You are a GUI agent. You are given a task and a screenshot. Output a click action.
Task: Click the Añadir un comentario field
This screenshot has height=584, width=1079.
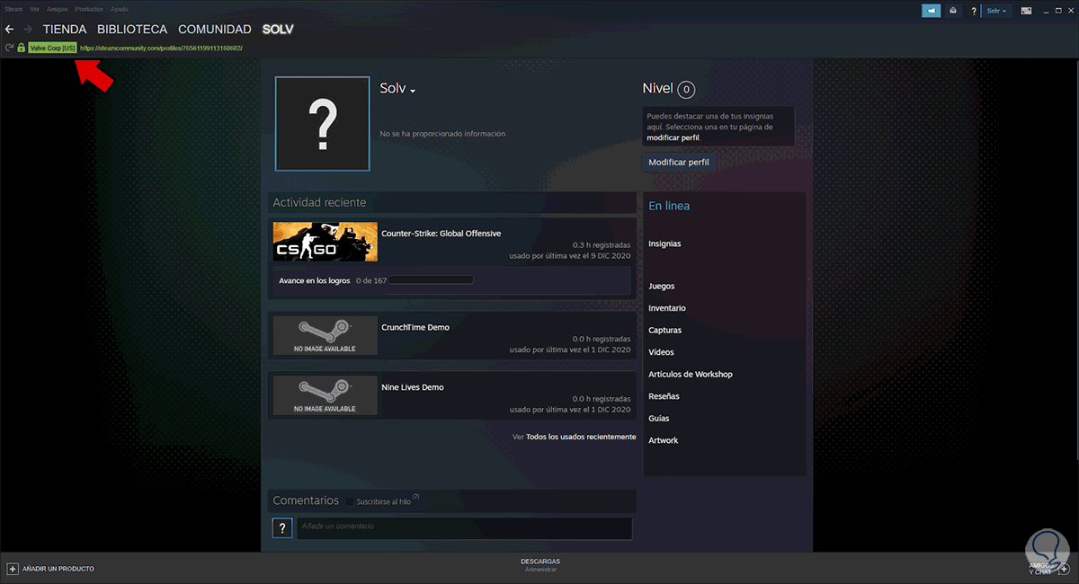pos(464,528)
